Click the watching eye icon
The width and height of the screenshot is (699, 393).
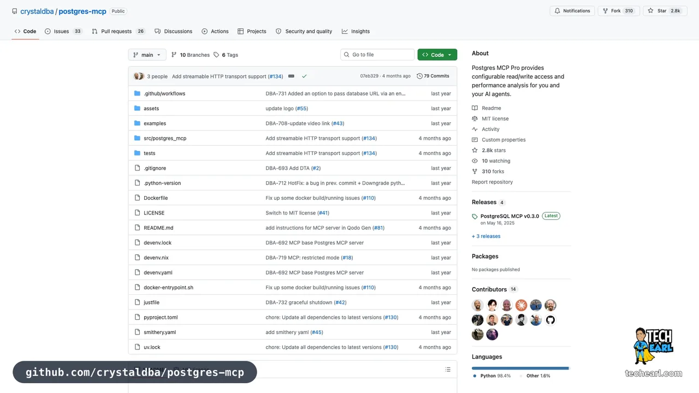(x=475, y=161)
